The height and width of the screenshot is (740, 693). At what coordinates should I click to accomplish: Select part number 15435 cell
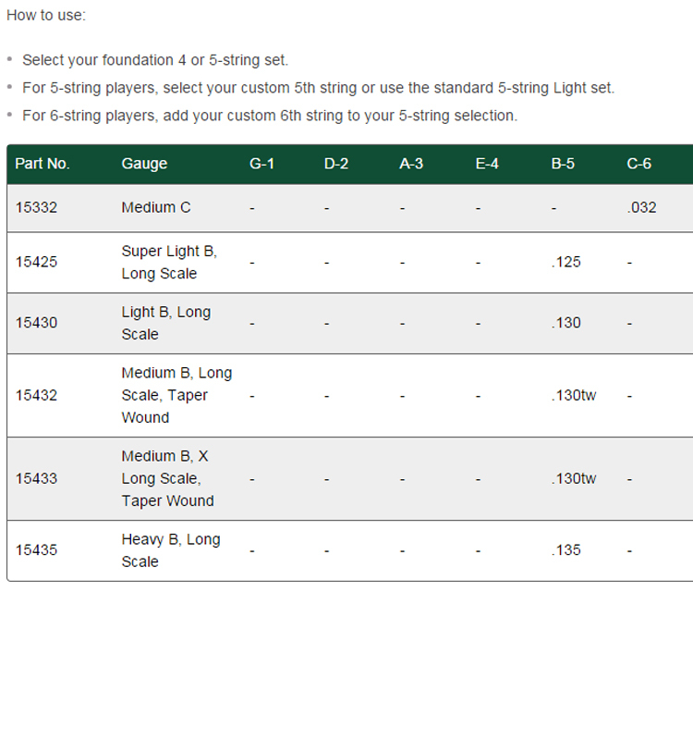click(36, 550)
